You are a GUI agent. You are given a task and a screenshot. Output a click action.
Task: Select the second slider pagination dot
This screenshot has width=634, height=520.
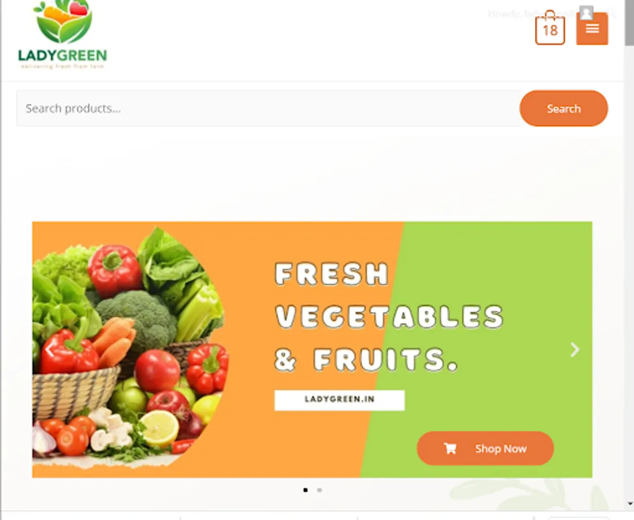(320, 490)
